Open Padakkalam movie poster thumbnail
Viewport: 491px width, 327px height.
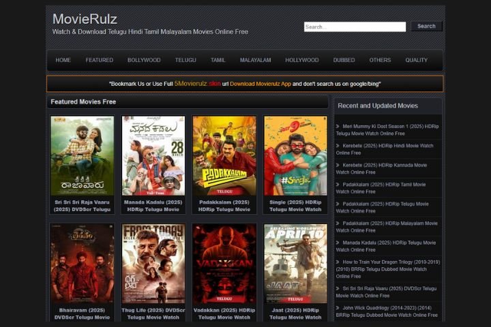click(x=224, y=155)
